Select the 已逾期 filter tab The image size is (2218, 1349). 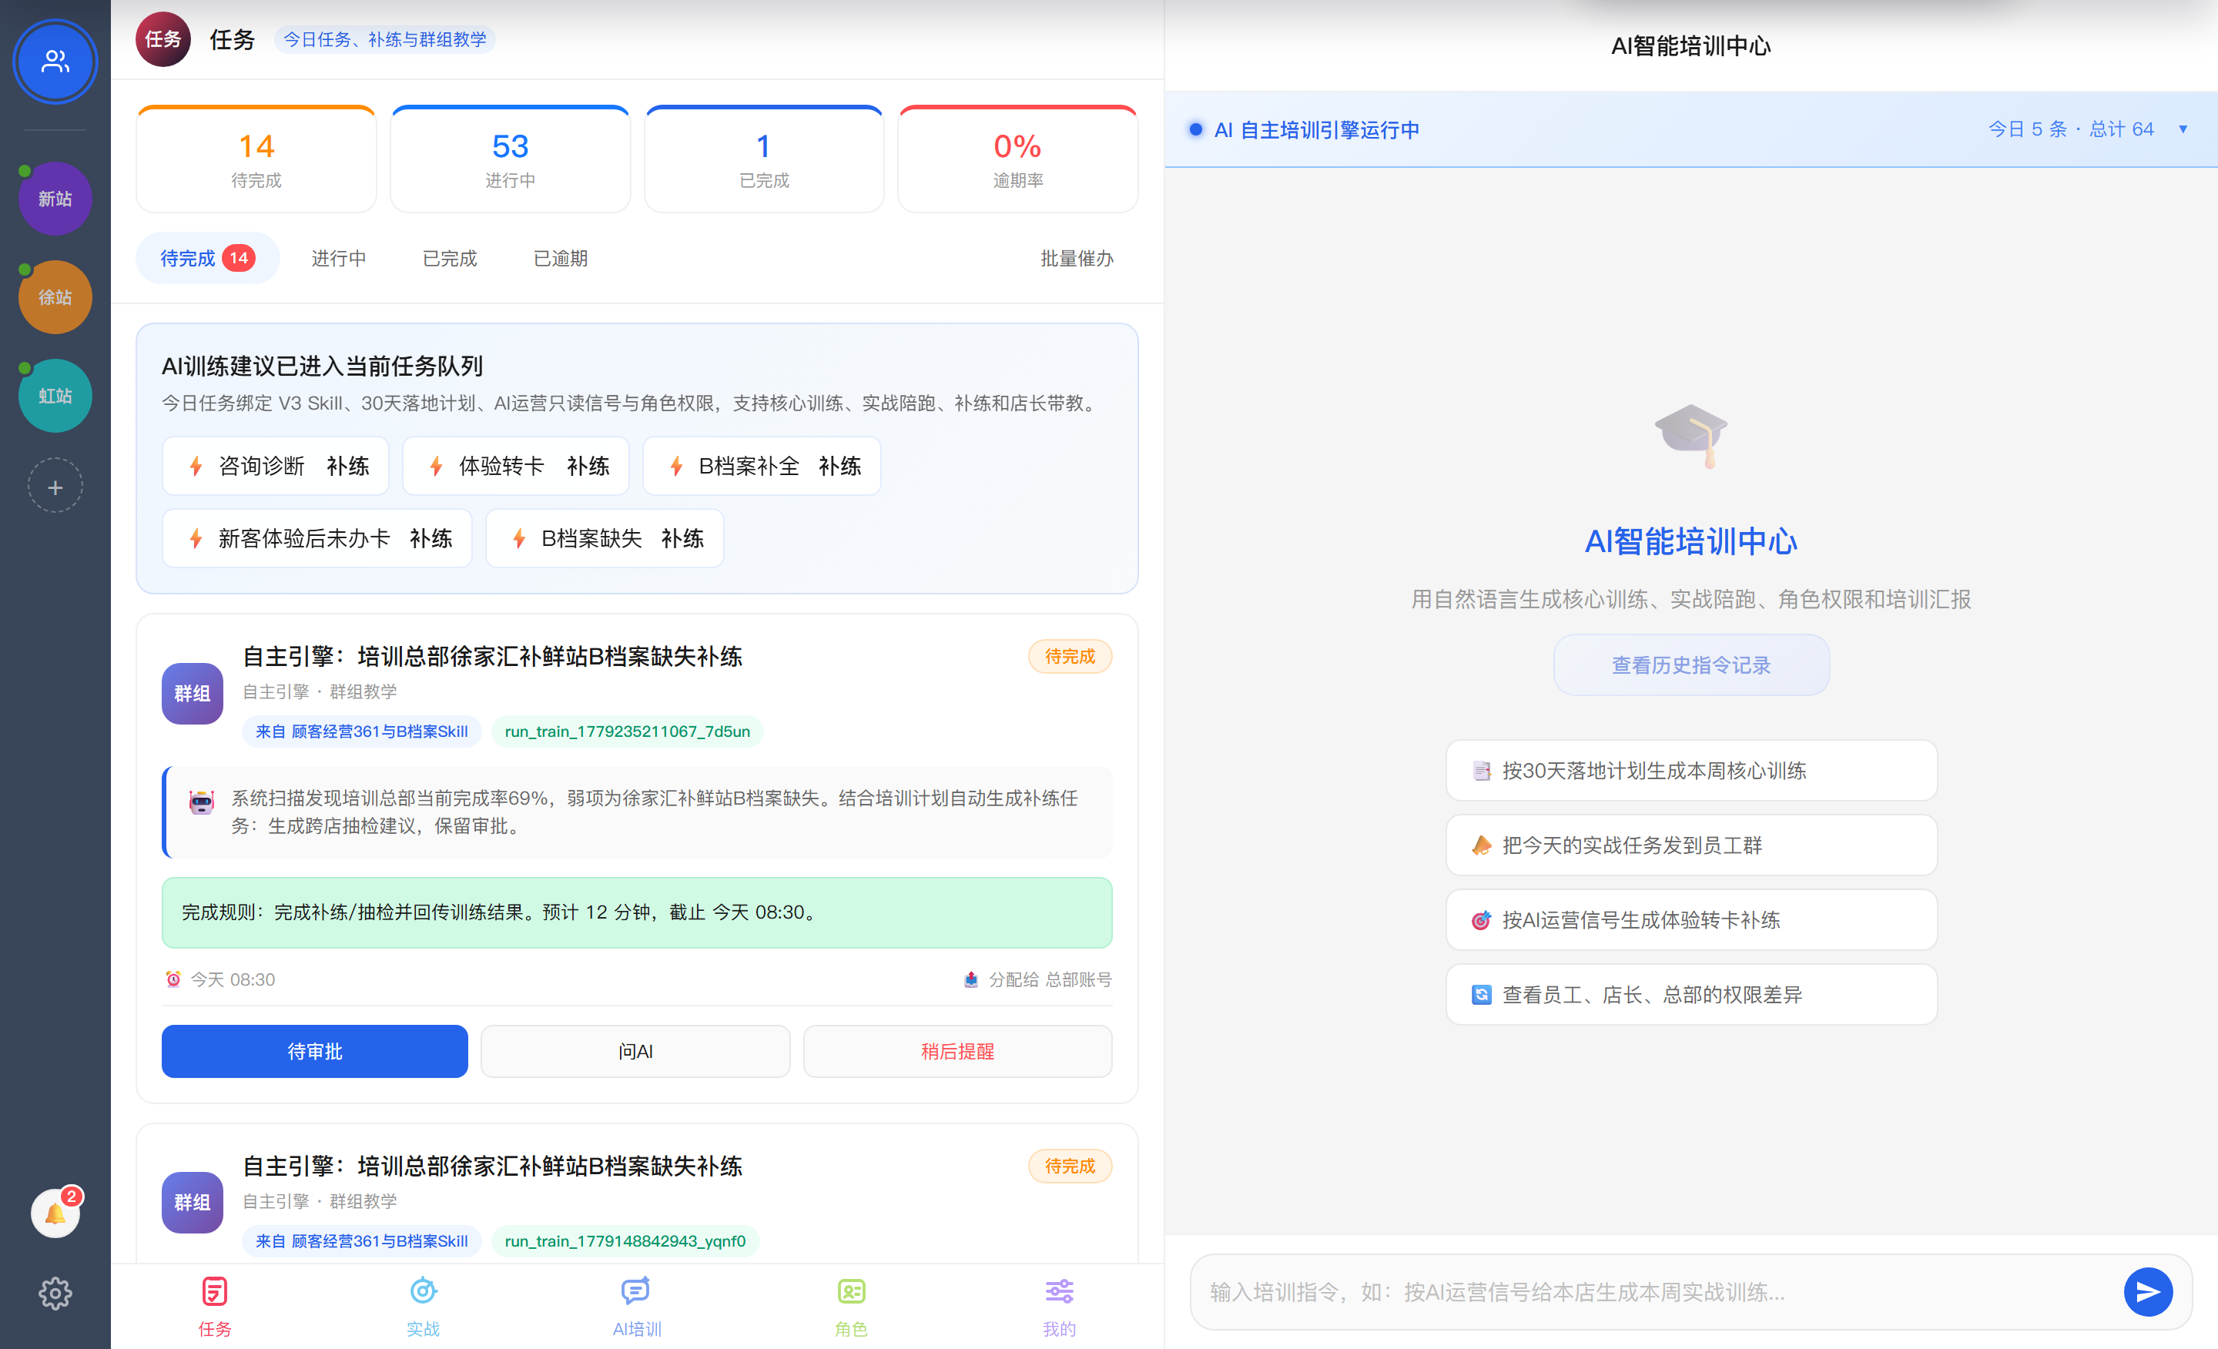point(560,258)
